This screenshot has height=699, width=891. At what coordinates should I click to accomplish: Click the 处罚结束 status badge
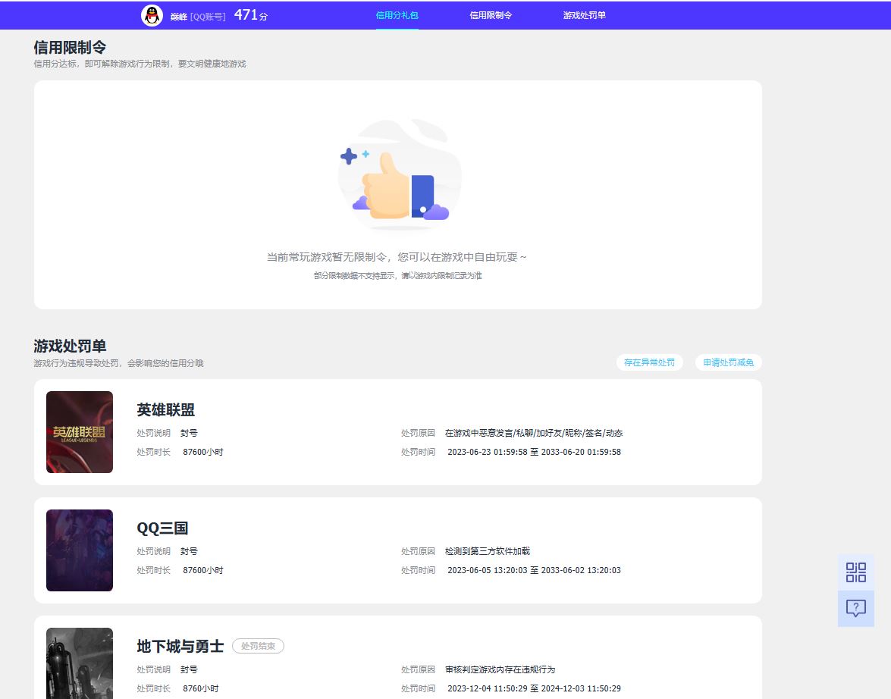coord(258,647)
